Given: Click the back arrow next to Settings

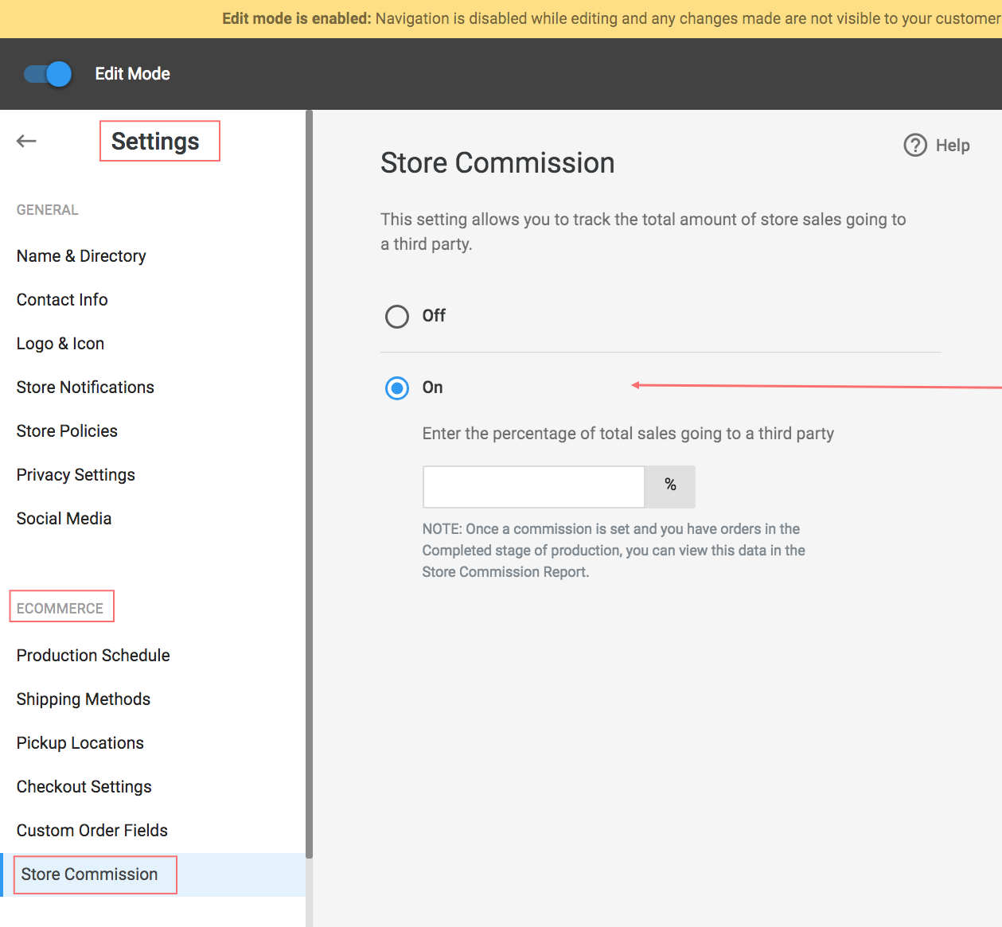Looking at the screenshot, I should (x=26, y=142).
